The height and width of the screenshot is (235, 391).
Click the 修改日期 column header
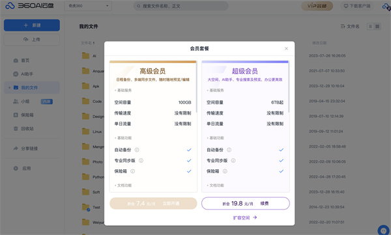coord(319,43)
